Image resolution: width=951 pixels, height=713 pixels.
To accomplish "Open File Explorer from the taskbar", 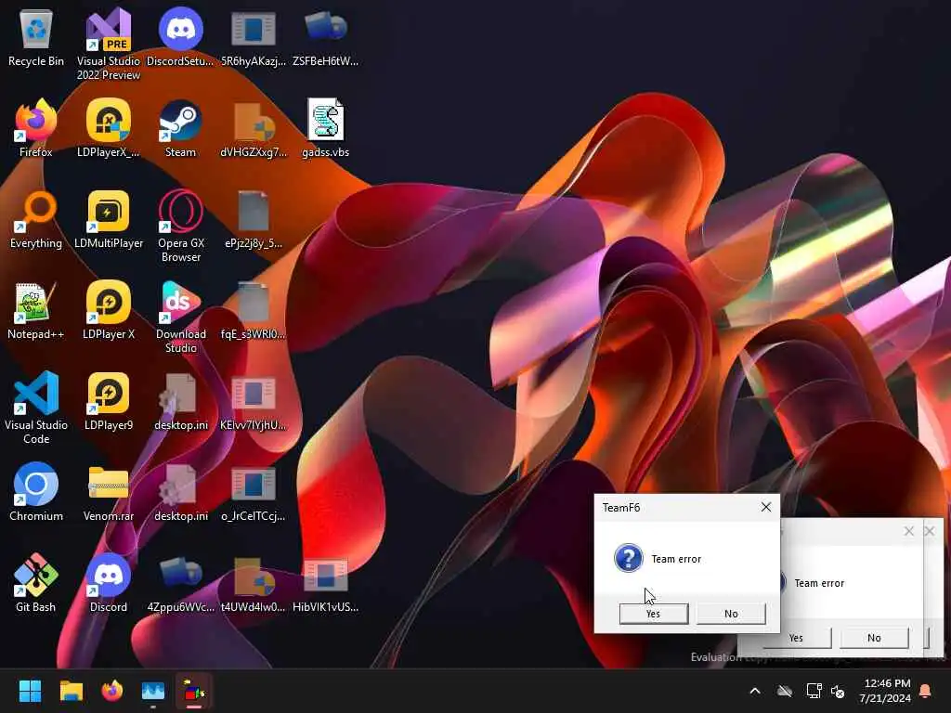I will click(x=71, y=691).
